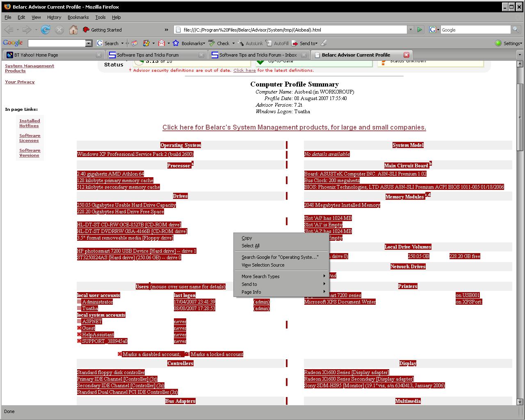Close the Belarc Advisor Current Profile tab
This screenshot has height=420, width=525.
point(406,55)
